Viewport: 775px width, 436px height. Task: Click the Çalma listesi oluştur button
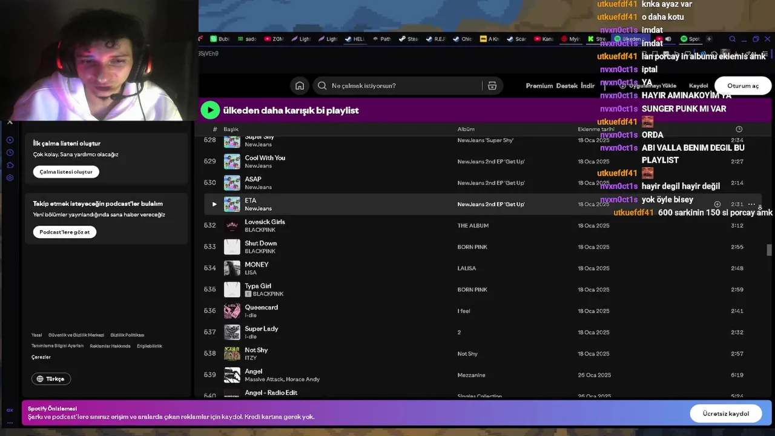click(66, 172)
